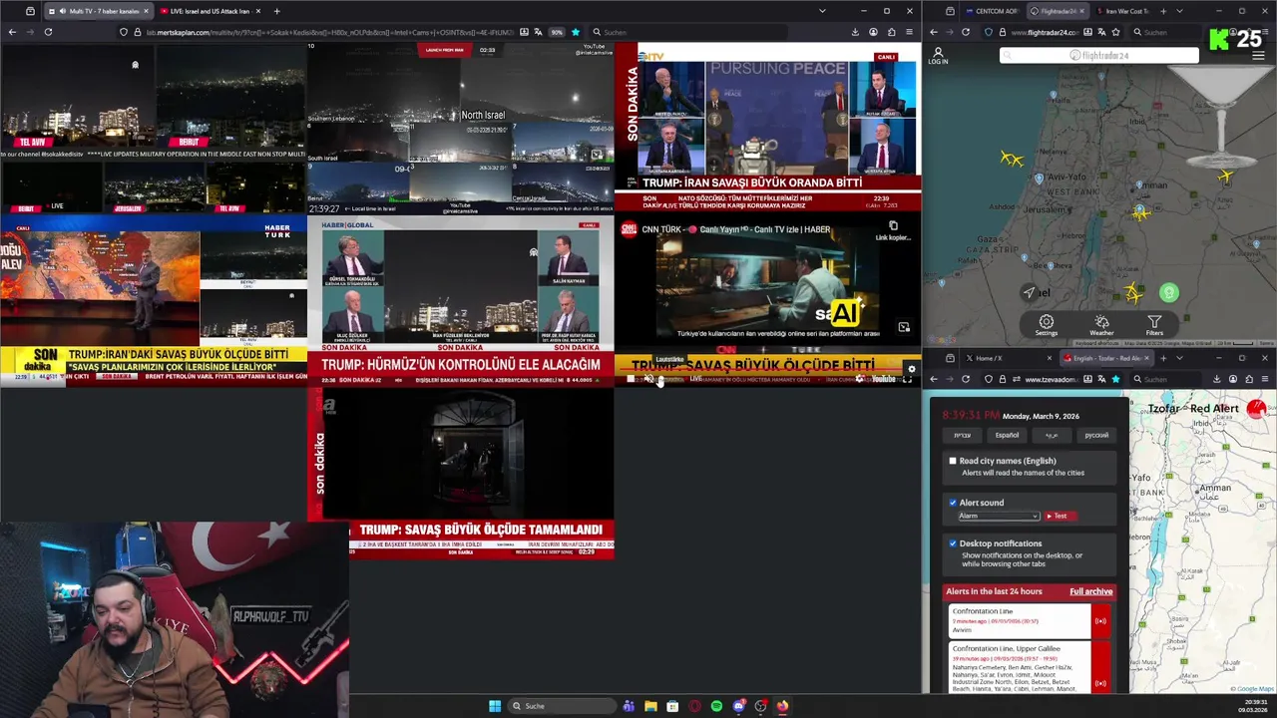The height and width of the screenshot is (718, 1277).
Task: Click broadcast icon on Avivim alert card
Action: point(1100,621)
